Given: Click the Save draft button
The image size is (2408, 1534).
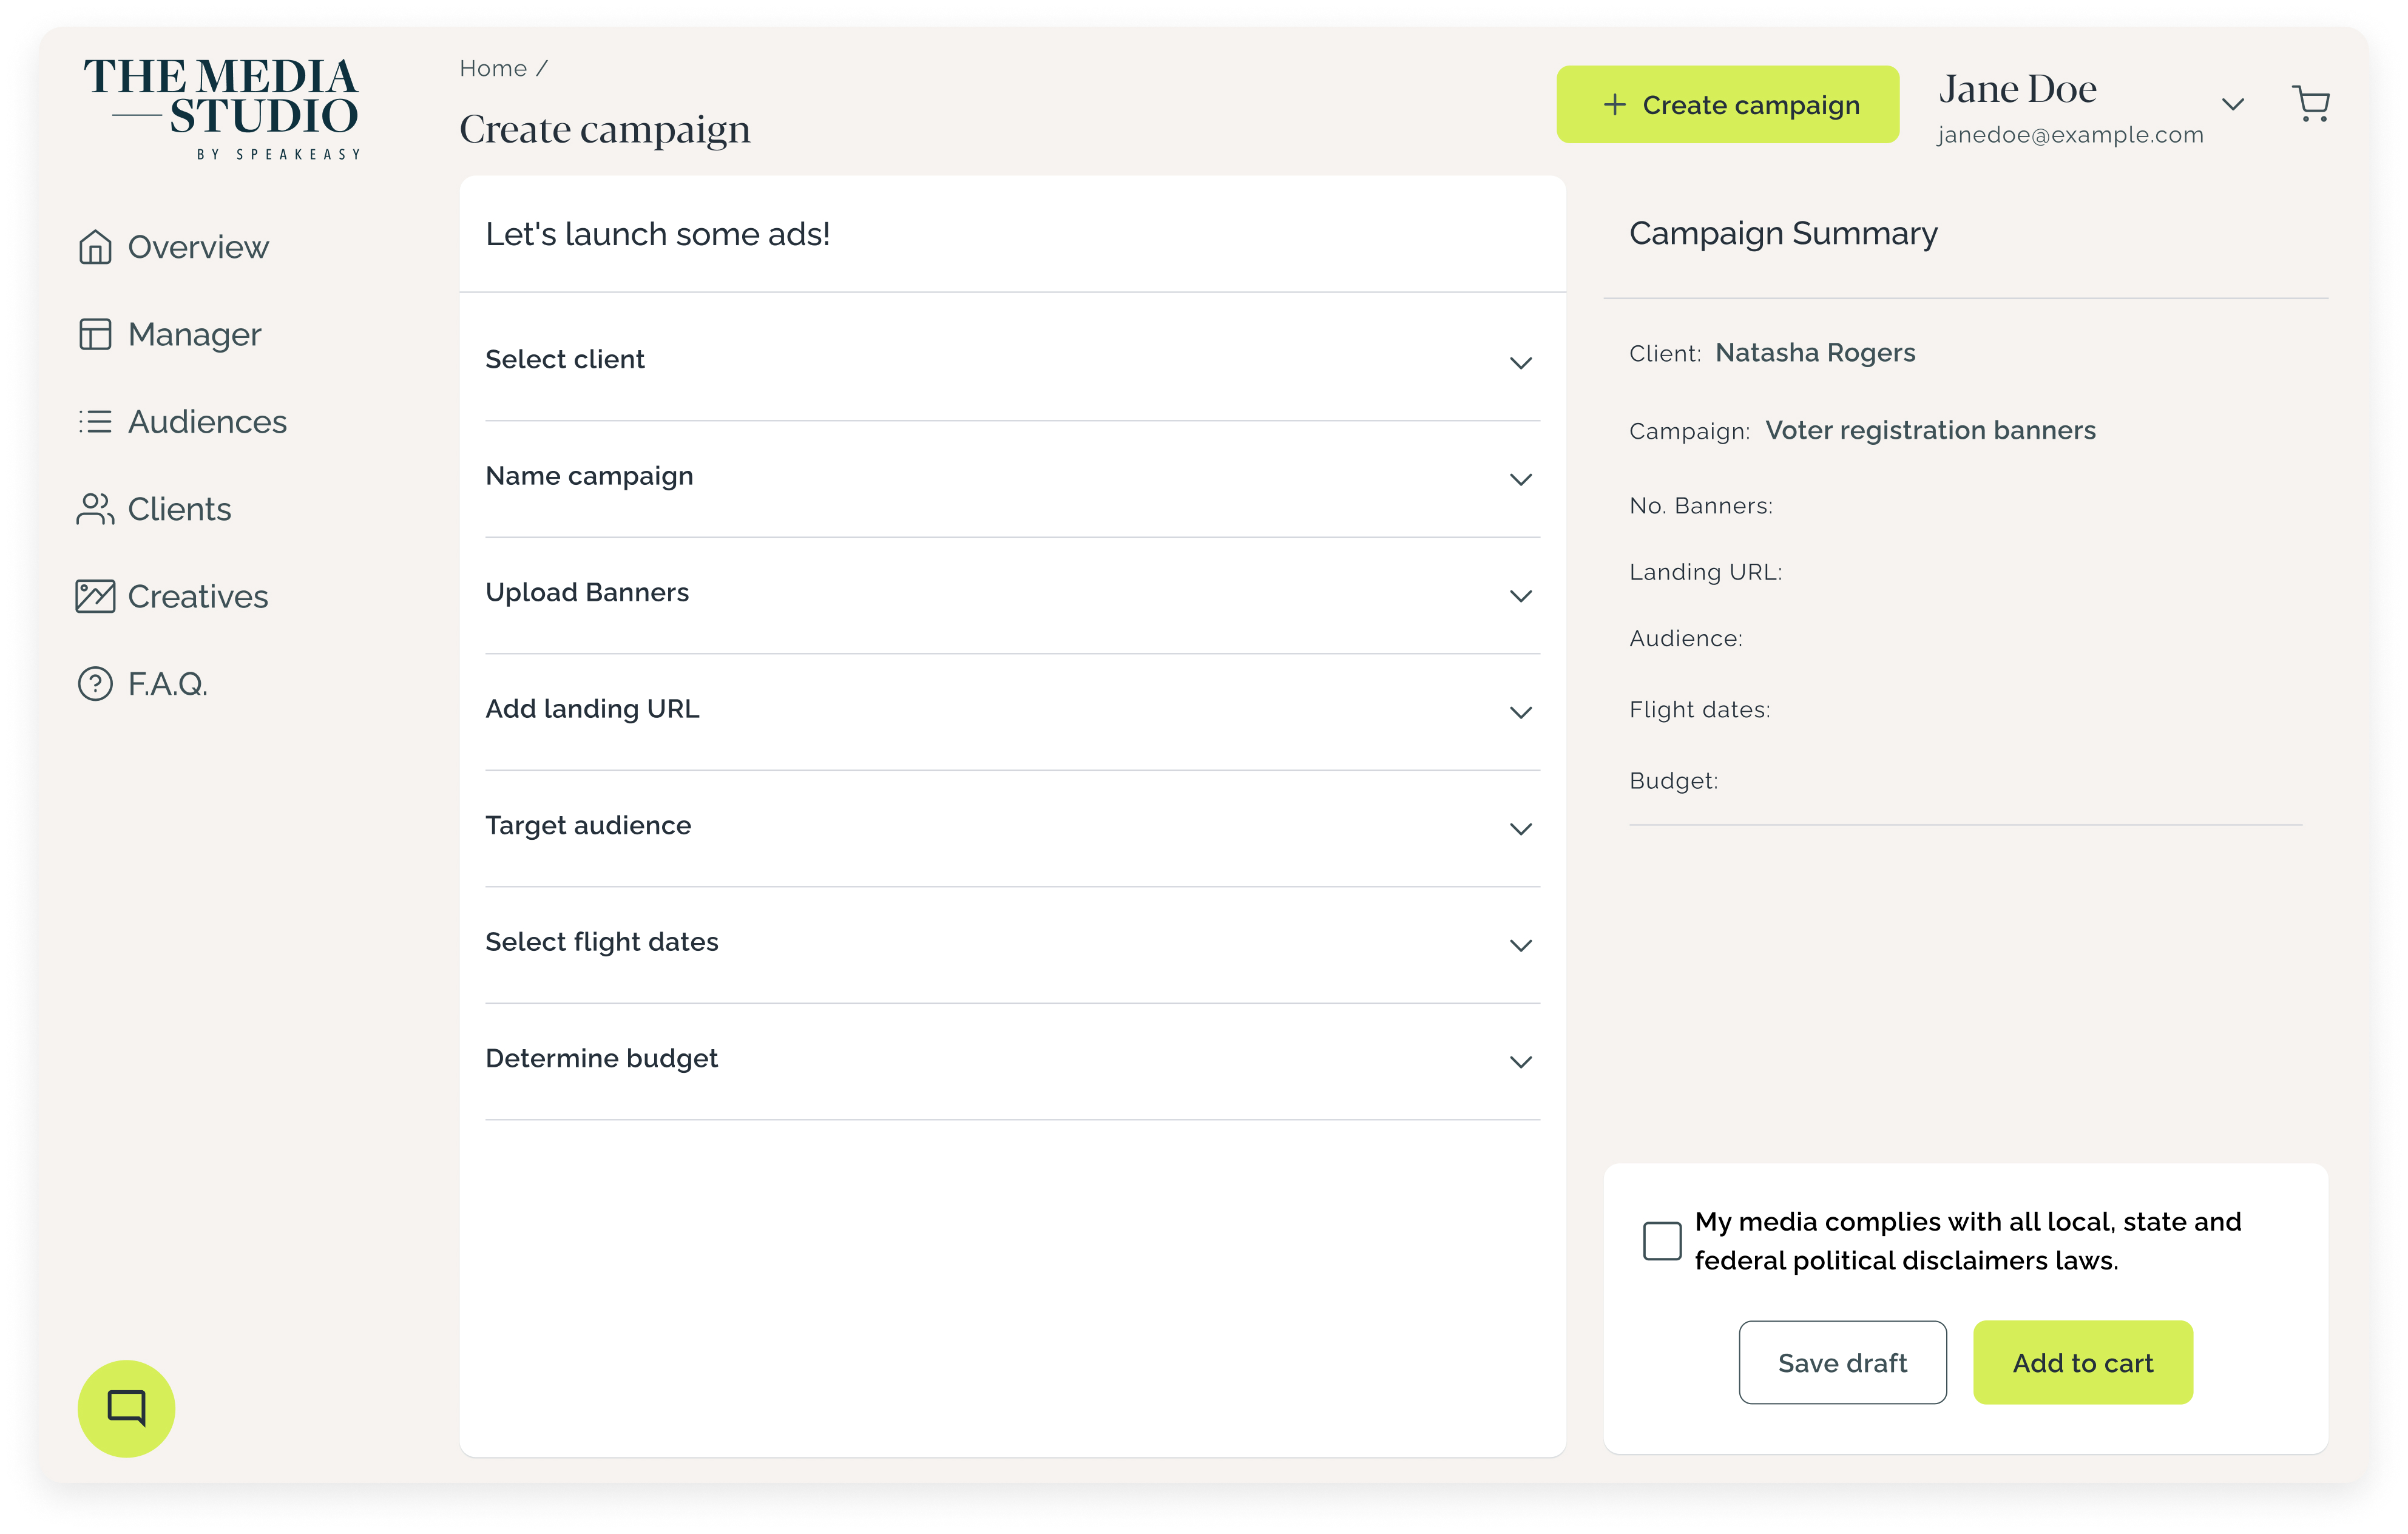Looking at the screenshot, I should tap(1842, 1362).
